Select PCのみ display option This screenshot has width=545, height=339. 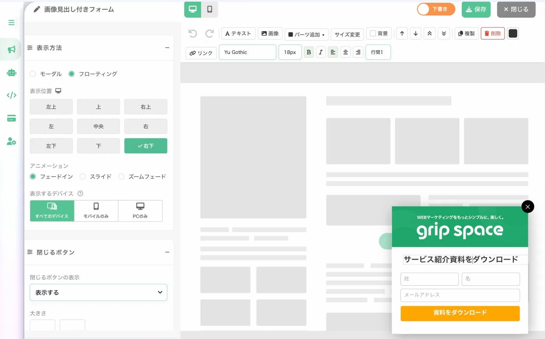tap(140, 211)
